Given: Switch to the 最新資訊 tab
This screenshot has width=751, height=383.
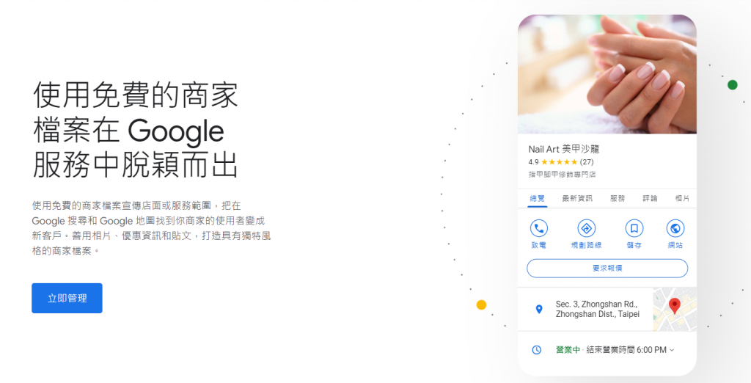Looking at the screenshot, I should coord(577,198).
